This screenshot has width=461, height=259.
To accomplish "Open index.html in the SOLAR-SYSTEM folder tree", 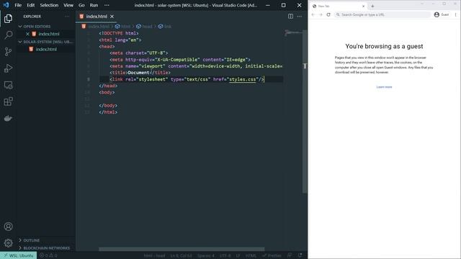I will [46, 50].
